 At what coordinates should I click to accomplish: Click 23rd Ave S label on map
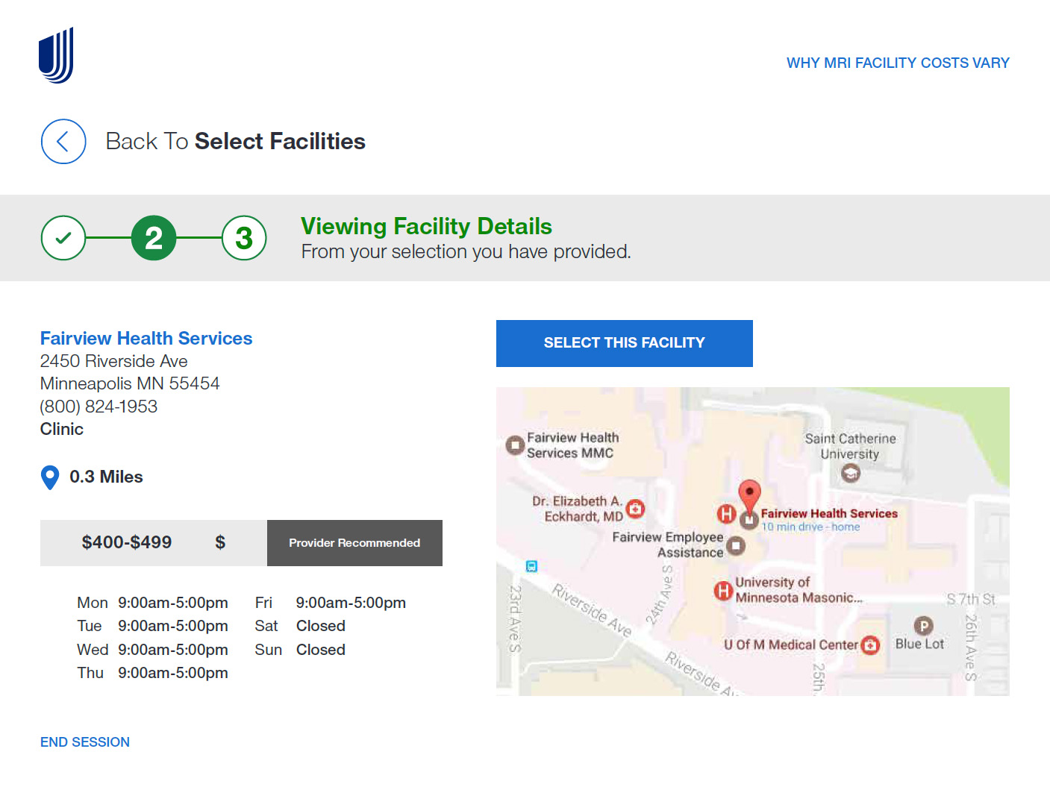coord(515,618)
